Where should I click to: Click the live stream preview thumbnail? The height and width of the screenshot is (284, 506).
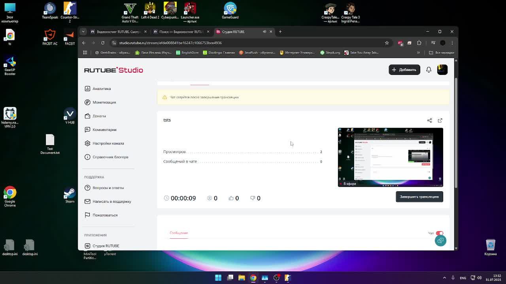390,157
